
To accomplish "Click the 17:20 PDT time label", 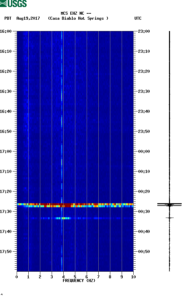I will pyautogui.click(x=6, y=192).
